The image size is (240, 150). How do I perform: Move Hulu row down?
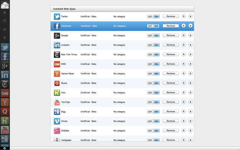click(184, 92)
